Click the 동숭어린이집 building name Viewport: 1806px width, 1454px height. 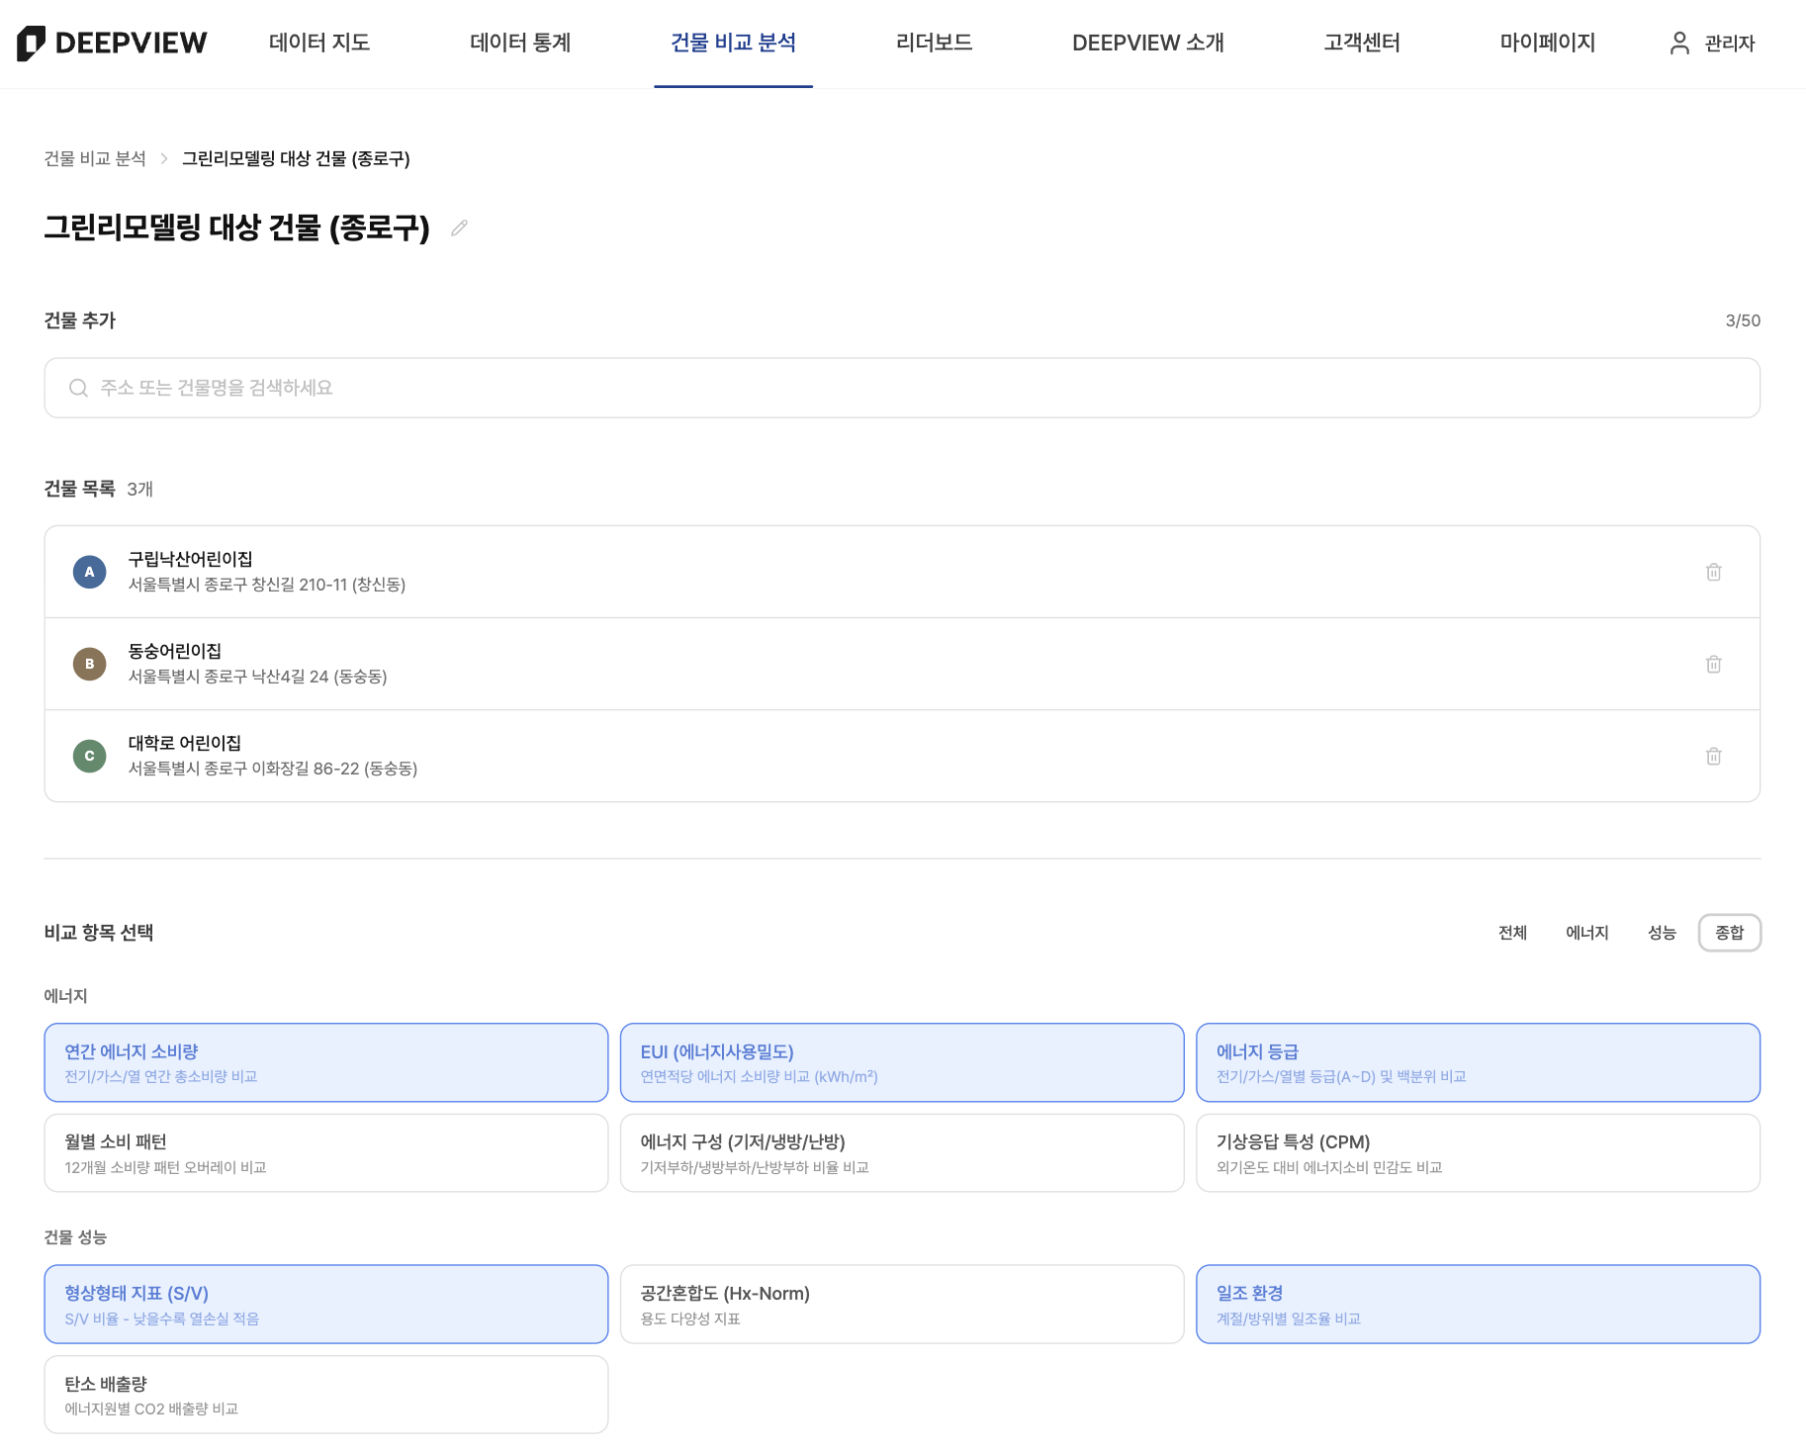tap(175, 651)
